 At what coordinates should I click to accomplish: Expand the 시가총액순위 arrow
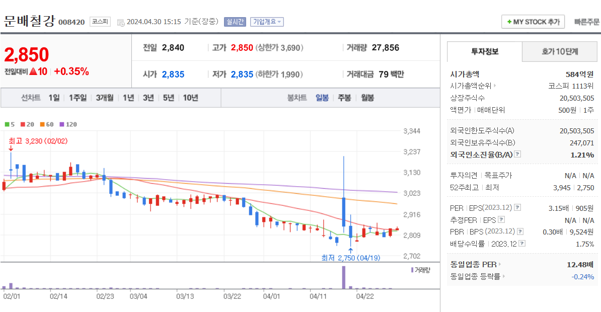click(495, 86)
